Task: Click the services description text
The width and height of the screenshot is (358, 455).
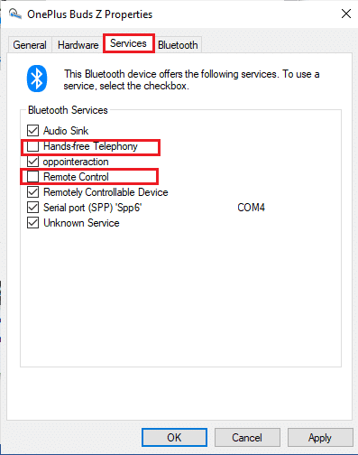Action: coord(191,80)
